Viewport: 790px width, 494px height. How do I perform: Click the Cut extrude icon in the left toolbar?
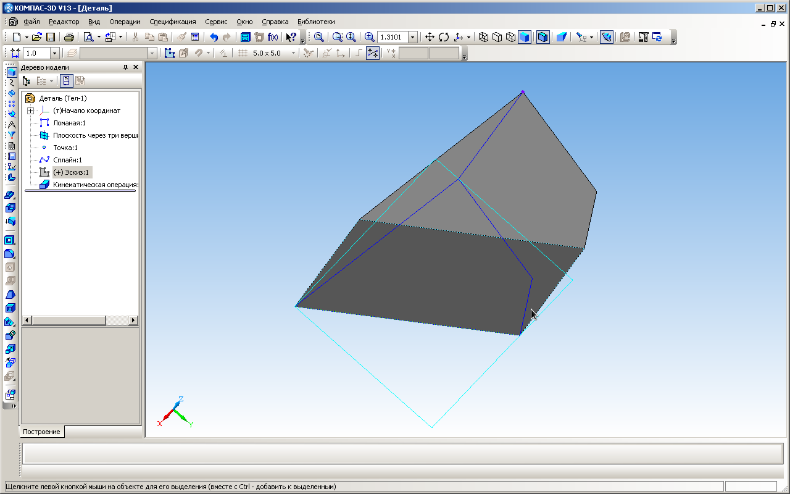click(10, 240)
